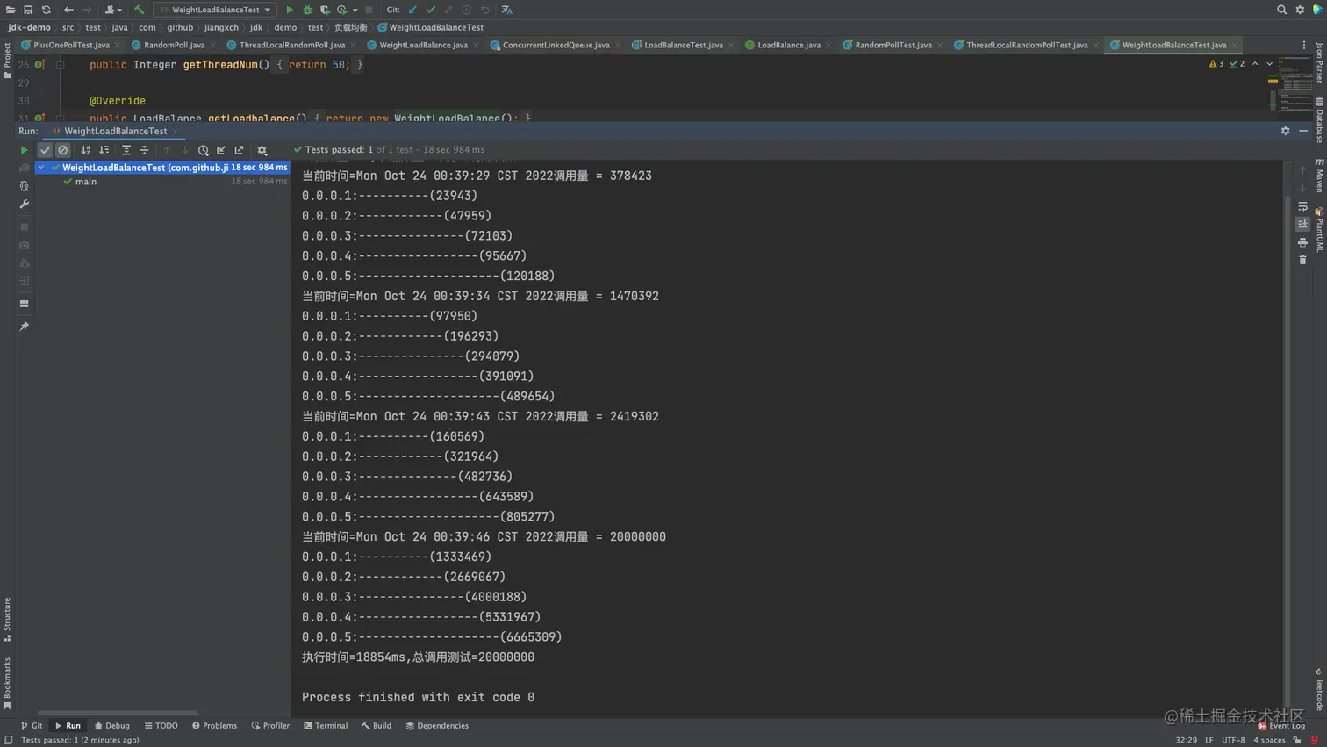Image resolution: width=1327 pixels, height=747 pixels.
Task: Click the Git update project arrow icon
Action: coord(412,10)
